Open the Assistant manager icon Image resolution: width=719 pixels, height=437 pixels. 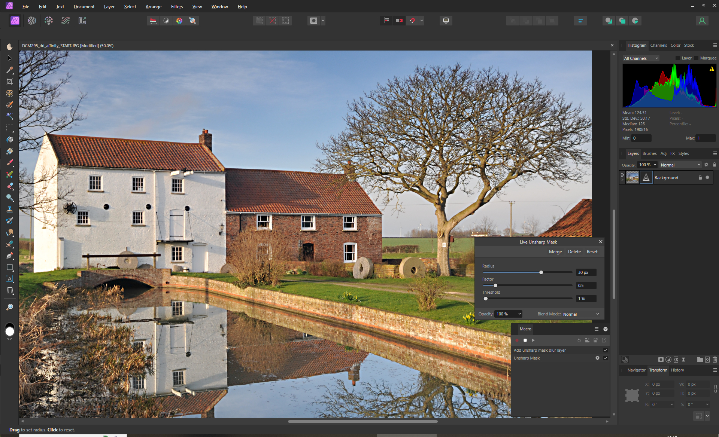click(x=446, y=21)
